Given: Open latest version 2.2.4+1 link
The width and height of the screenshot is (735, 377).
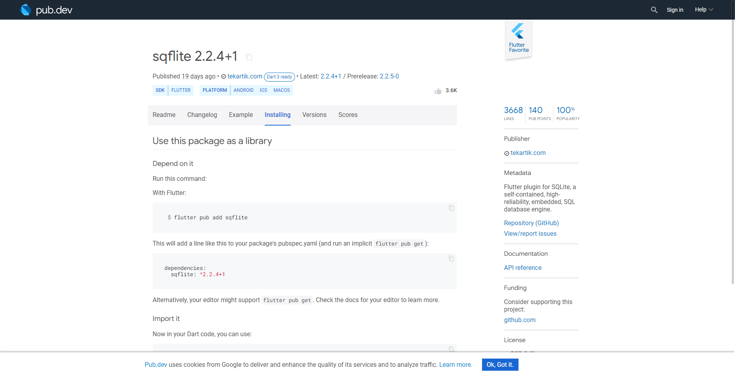Looking at the screenshot, I should coord(331,76).
